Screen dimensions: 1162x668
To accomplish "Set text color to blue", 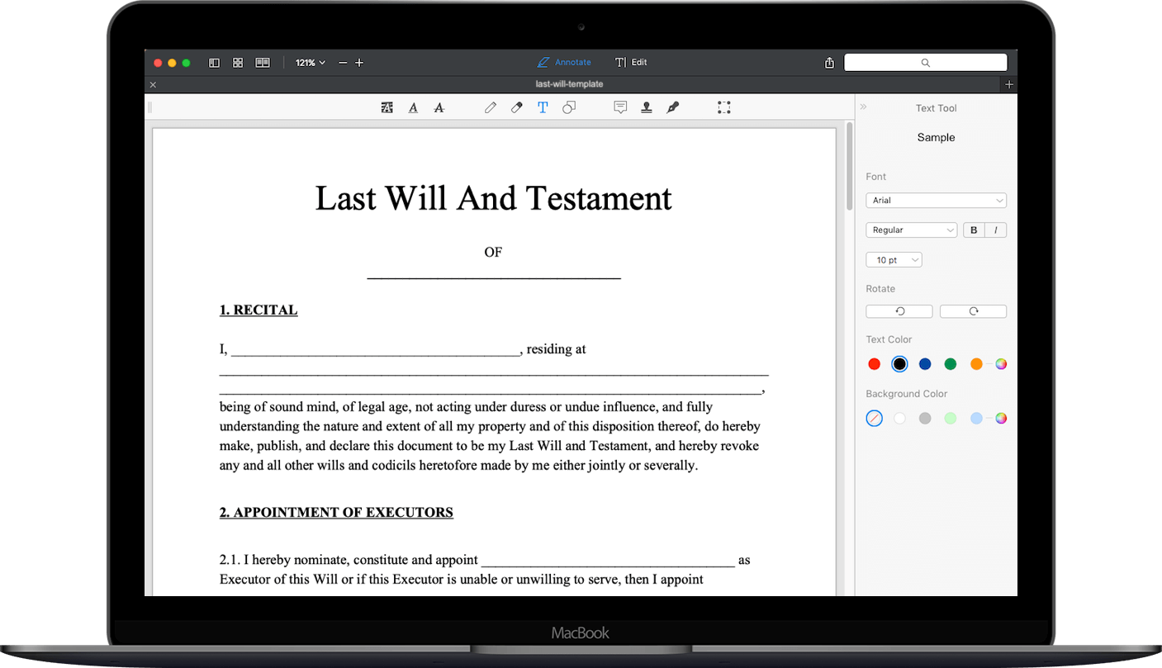I will (924, 363).
